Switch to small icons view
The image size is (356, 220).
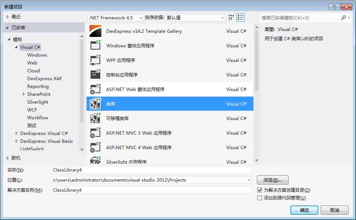pos(231,18)
